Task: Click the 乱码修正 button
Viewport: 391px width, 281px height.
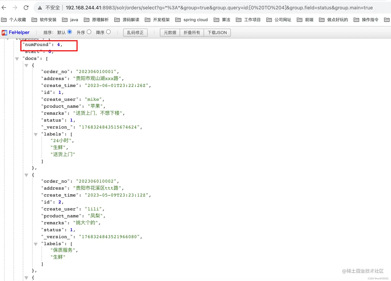Action: (135, 33)
